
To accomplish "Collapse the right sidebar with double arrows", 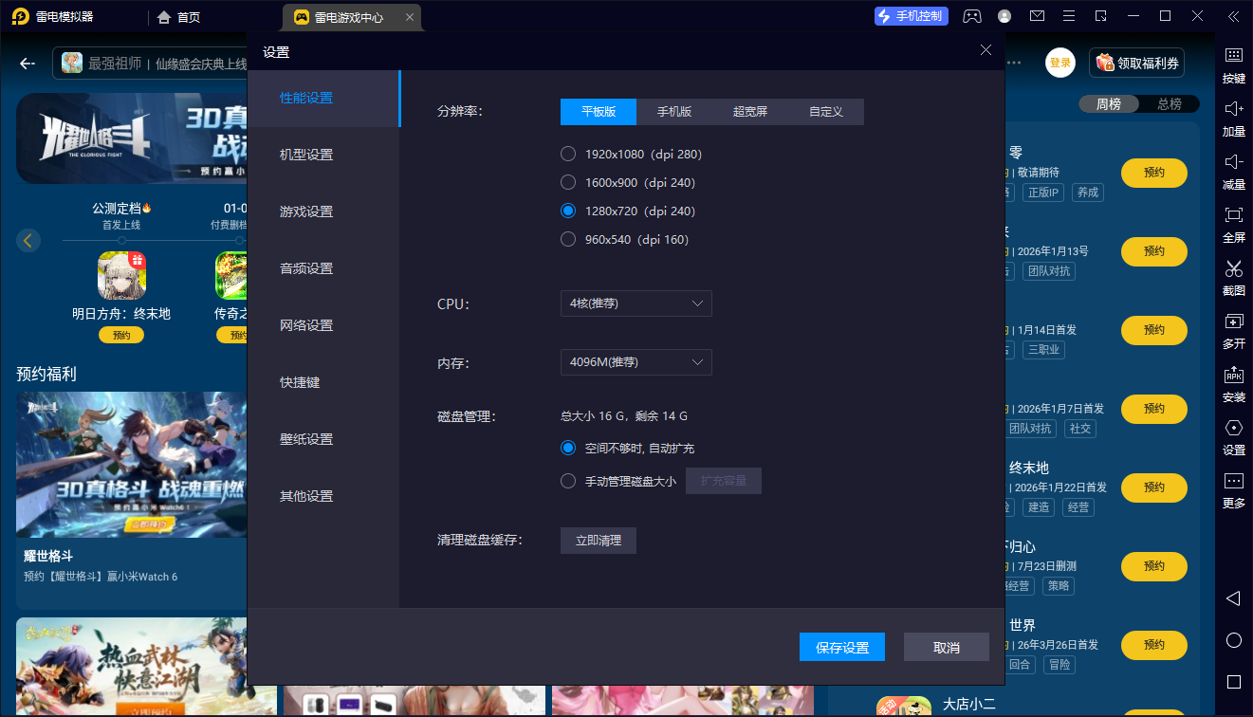I will [x=1233, y=16].
